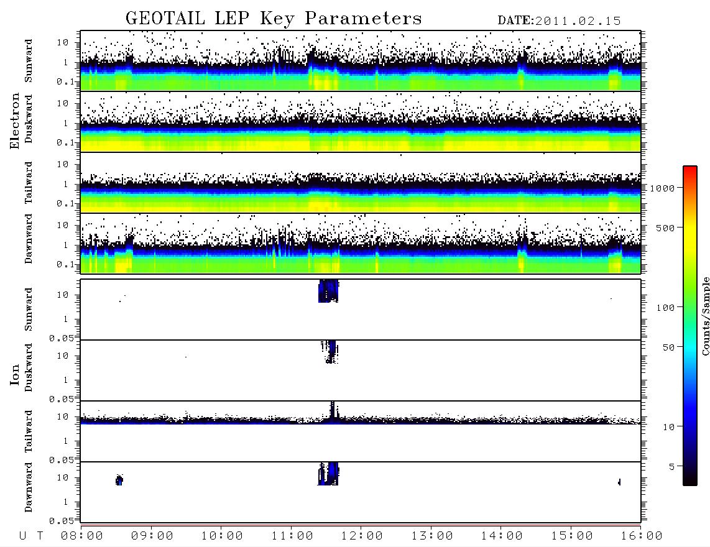Click the Electron Duskward spectrogram panel
This screenshot has height=547, width=710.
(x=361, y=122)
